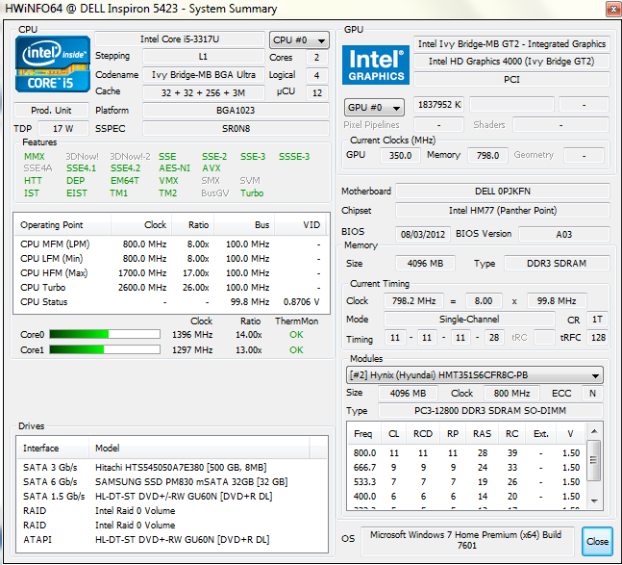The image size is (622, 565).
Task: Select the SATA 1.5 Gb/s DVD+/-RW row
Action: pyautogui.click(x=172, y=497)
